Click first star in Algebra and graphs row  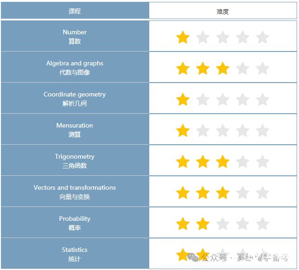[183, 68]
